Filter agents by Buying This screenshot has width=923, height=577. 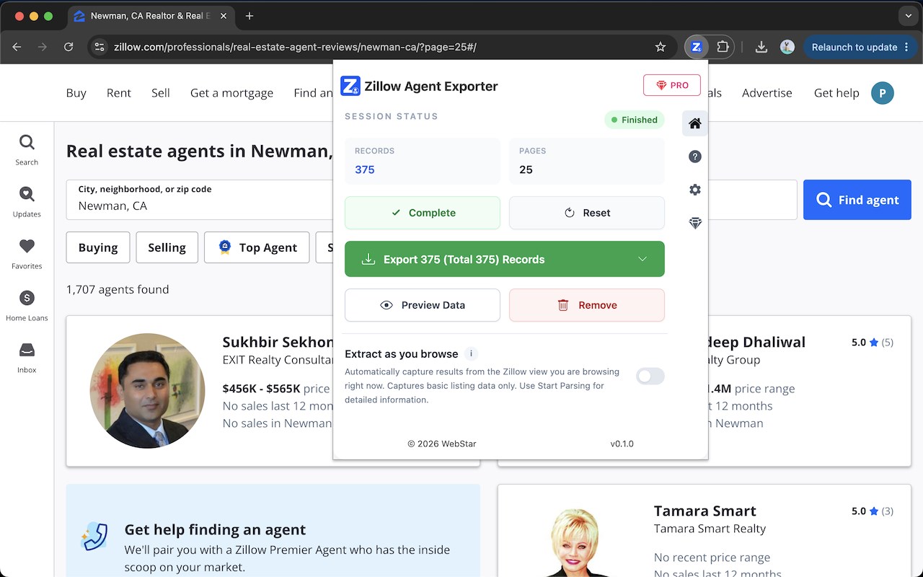tap(98, 247)
